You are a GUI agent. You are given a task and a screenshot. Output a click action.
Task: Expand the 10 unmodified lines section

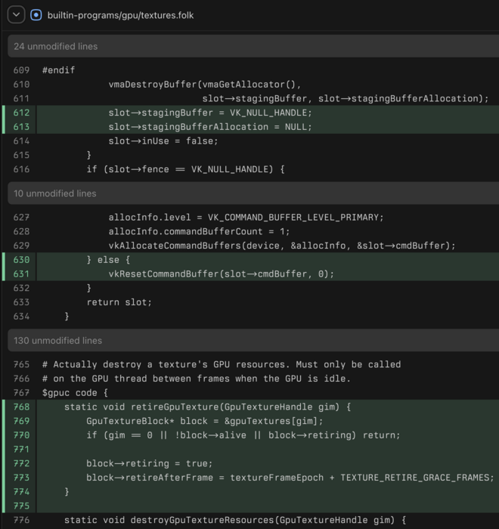coord(253,193)
